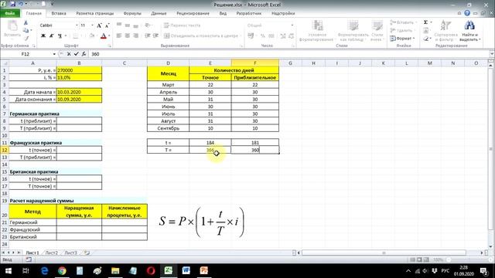Click Insert cells (Вставить) in Cells group

point(403,22)
